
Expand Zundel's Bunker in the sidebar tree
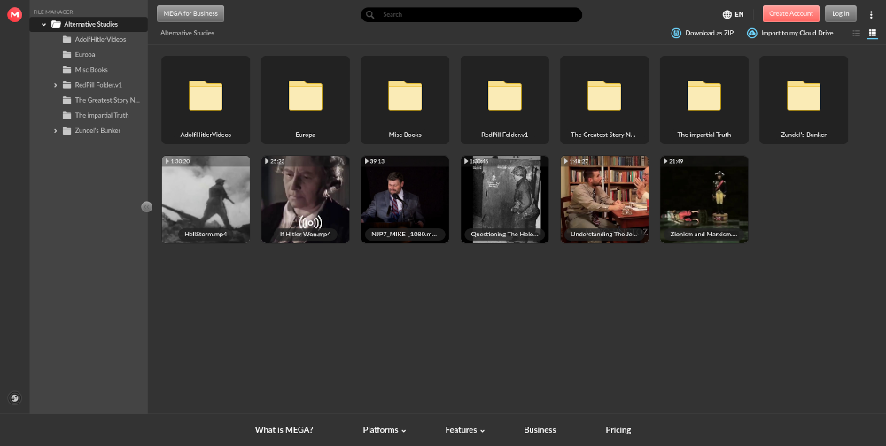pos(55,131)
